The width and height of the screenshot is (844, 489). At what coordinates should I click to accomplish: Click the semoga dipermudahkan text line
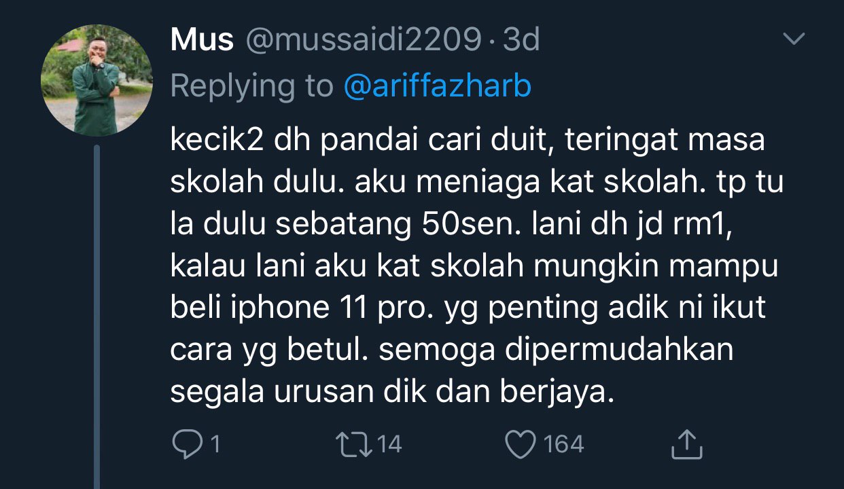click(453, 351)
